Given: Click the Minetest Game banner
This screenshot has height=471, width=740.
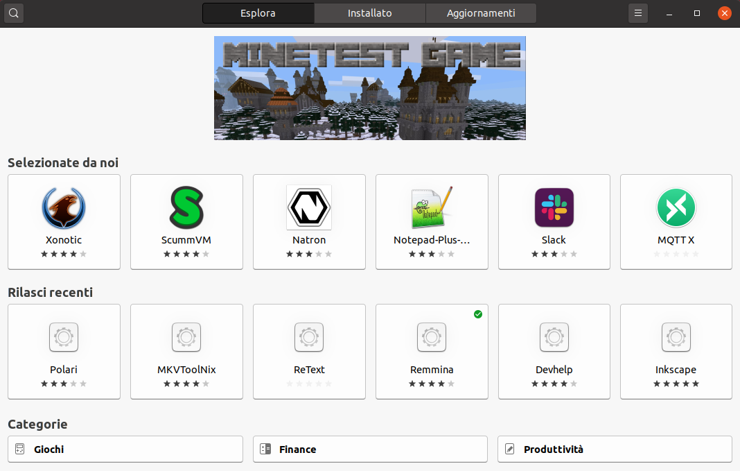Looking at the screenshot, I should (x=369, y=88).
